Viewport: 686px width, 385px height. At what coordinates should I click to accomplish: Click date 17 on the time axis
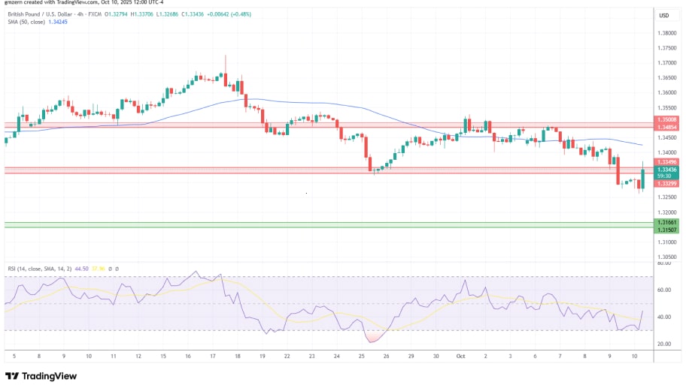[x=214, y=355]
